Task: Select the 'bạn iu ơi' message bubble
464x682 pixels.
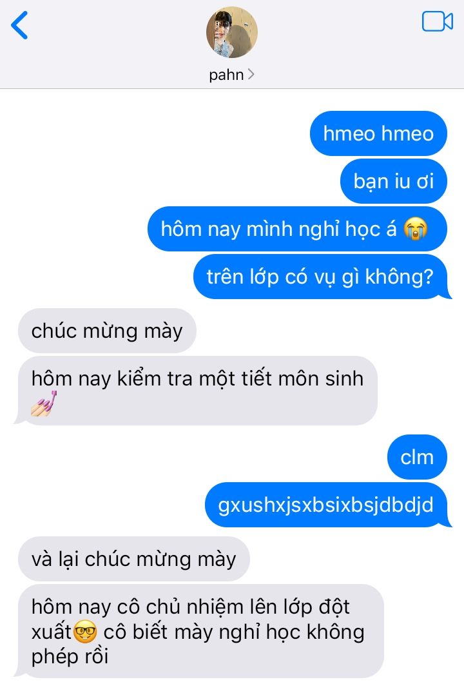Action: (394, 181)
